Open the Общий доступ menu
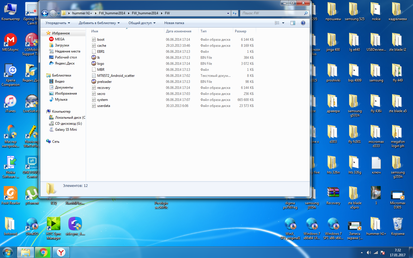 142,23
